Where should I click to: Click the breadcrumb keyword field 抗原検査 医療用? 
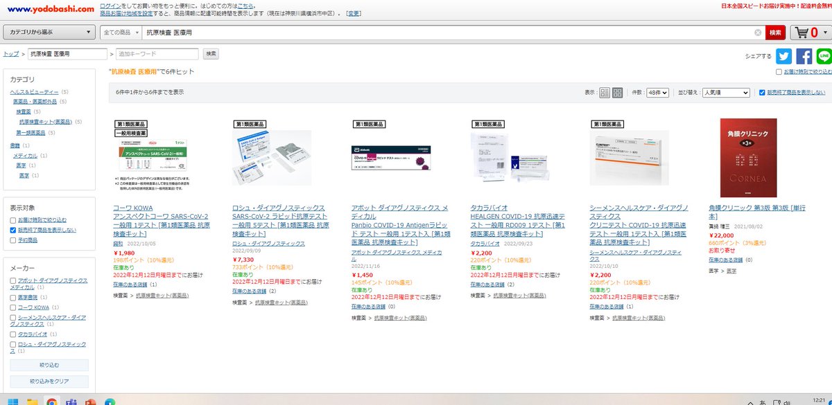(x=67, y=53)
